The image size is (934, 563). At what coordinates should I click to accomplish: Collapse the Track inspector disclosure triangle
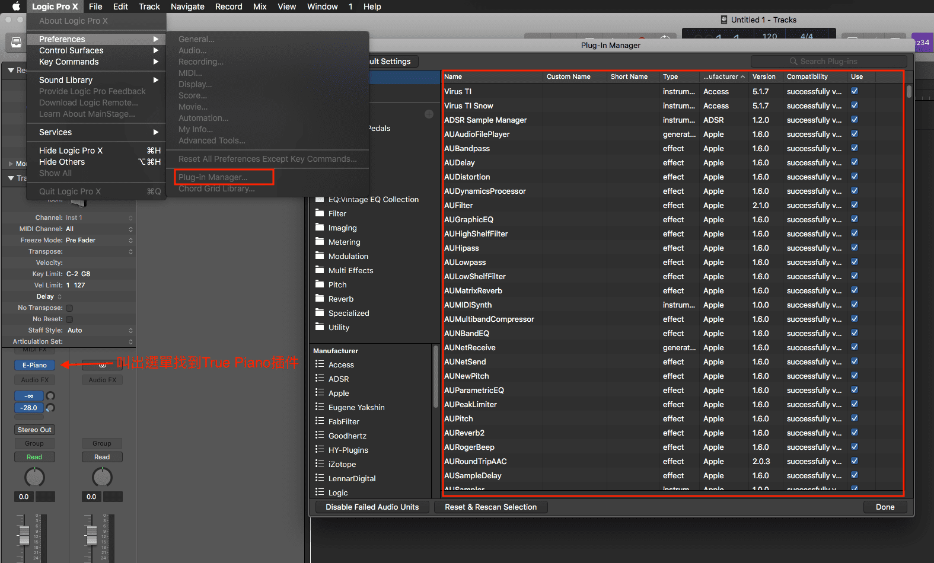tap(11, 178)
